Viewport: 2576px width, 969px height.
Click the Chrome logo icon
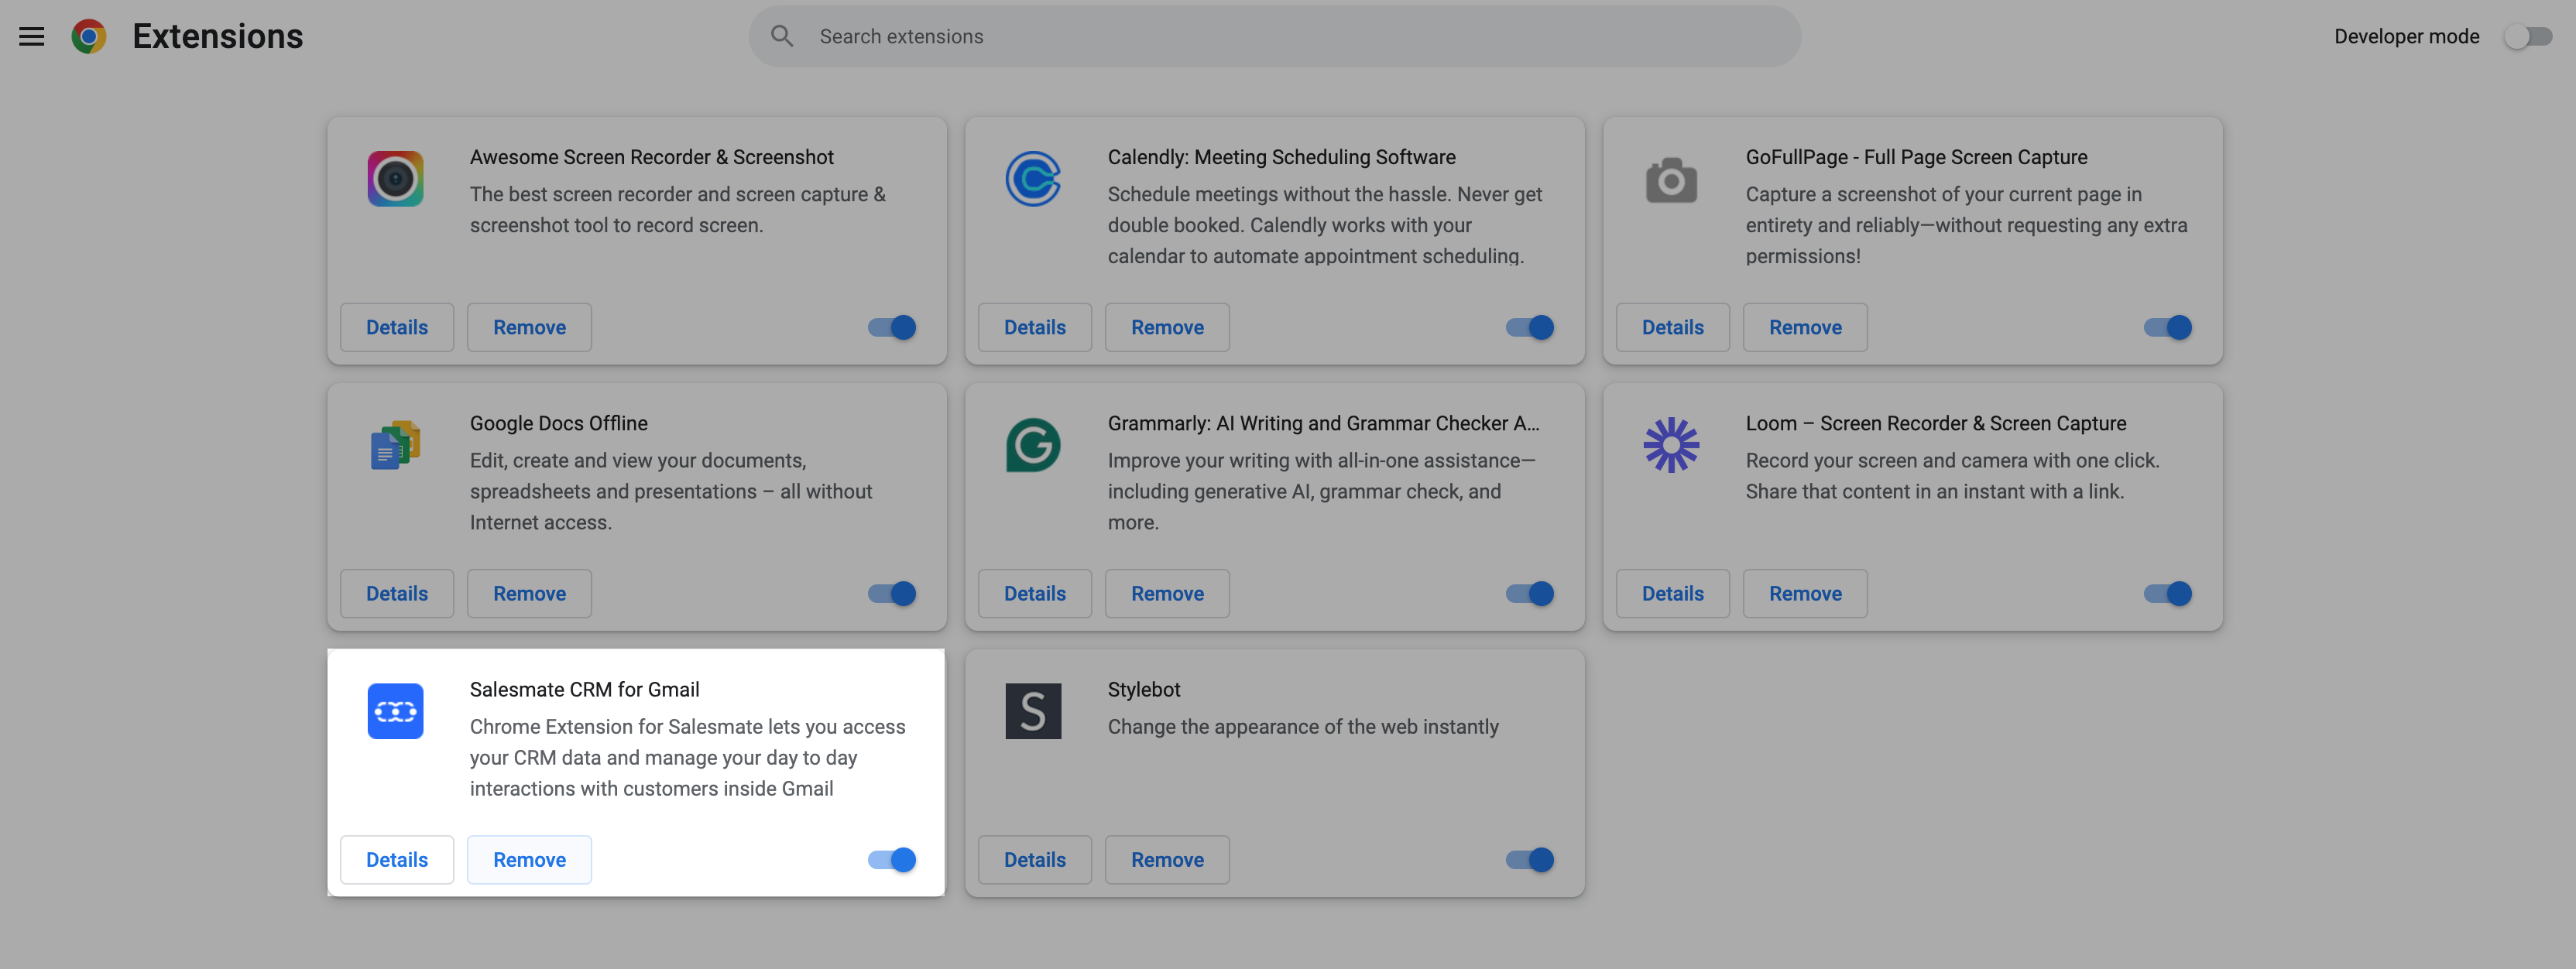click(x=89, y=37)
